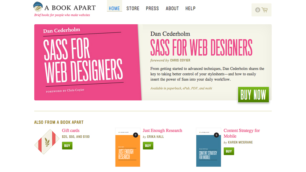The width and height of the screenshot is (306, 172).
Task: Click the Karen McGrane author name
Action: point(240,142)
